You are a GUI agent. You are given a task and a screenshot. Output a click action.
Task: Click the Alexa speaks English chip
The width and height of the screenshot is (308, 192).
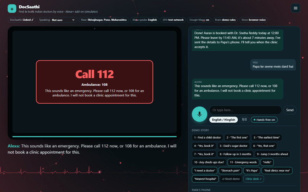[144, 20]
